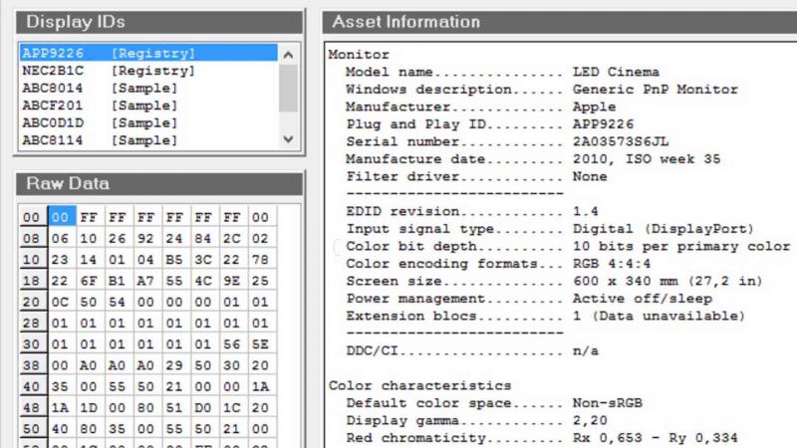The width and height of the screenshot is (797, 448).
Task: Select byte D0 in row 48
Action: click(203, 408)
